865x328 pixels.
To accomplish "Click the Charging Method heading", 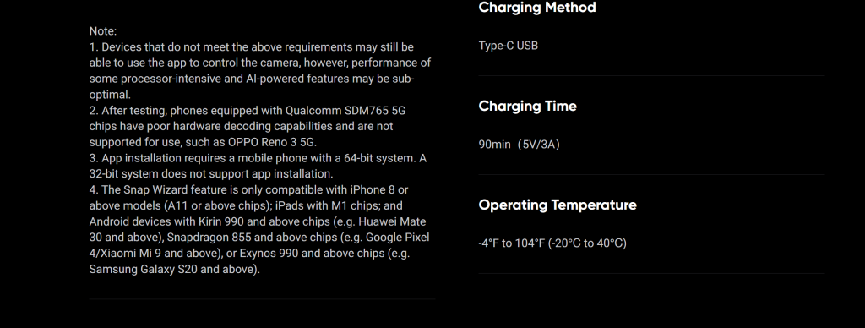I will (536, 8).
